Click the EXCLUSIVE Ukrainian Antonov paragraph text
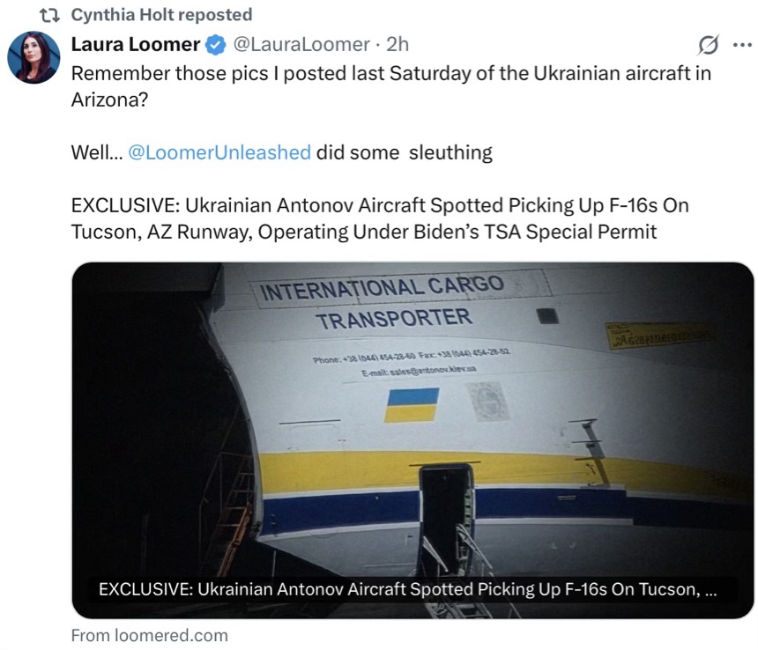Screen dimensions: 758x650 click(380, 218)
